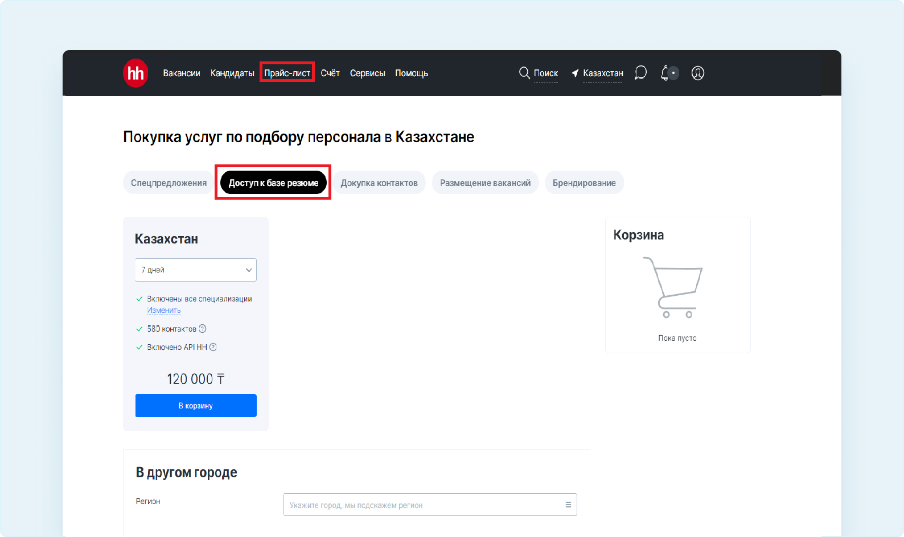Viewport: 904px width, 537px height.
Task: Switch to Размещение вакансий tab
Action: 485,183
